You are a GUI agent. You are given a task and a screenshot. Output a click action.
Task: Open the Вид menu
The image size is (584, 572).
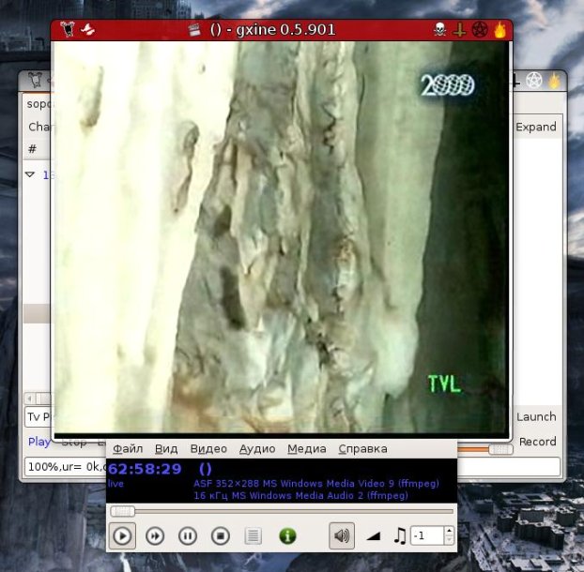click(x=166, y=449)
